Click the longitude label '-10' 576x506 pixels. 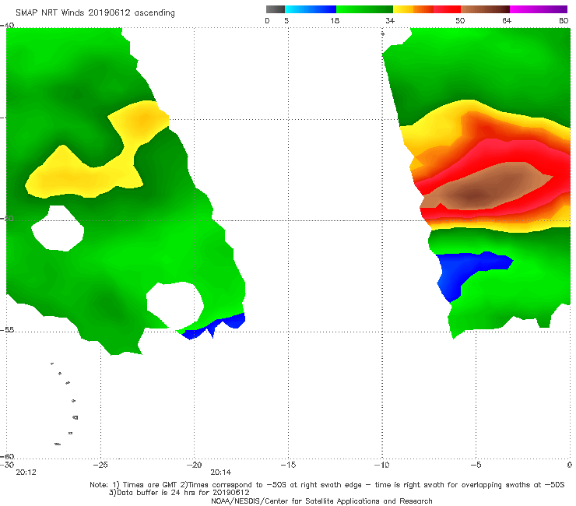click(382, 465)
